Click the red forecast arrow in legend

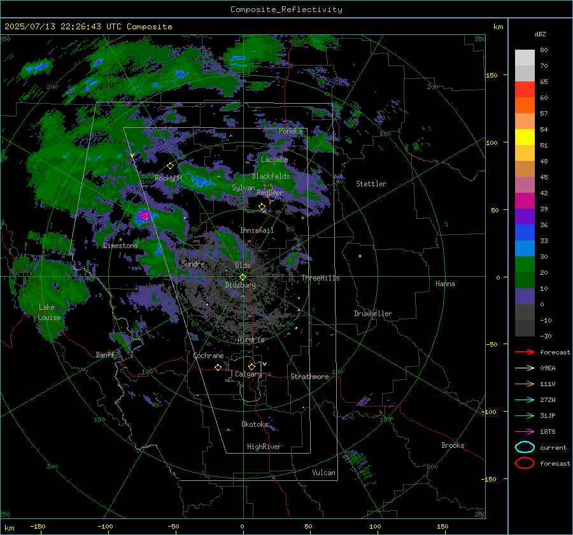525,352
